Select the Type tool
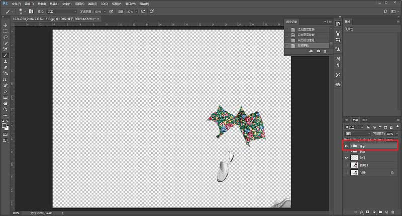Image resolution: width=402 pixels, height=216 pixels. [x=5, y=80]
